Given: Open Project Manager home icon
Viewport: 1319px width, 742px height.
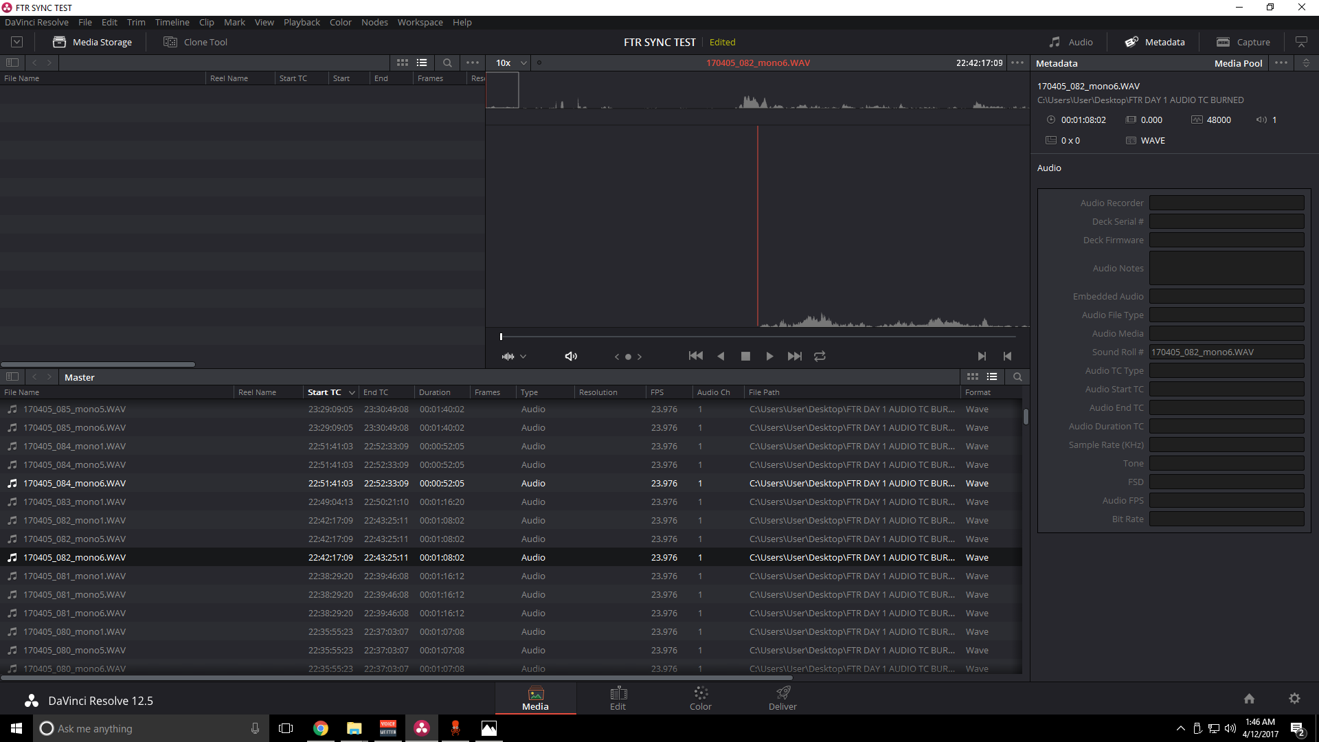Looking at the screenshot, I should (x=1249, y=699).
